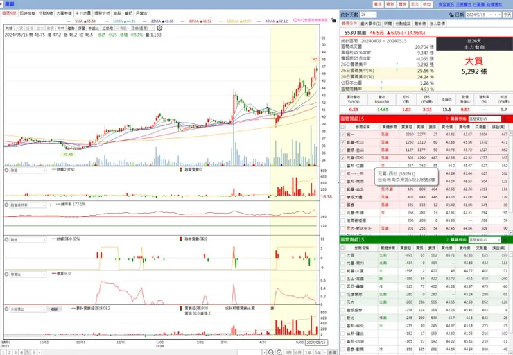This screenshot has height=355, width=513.
Task: Switch to the 月營收 tab
Action: point(141,13)
